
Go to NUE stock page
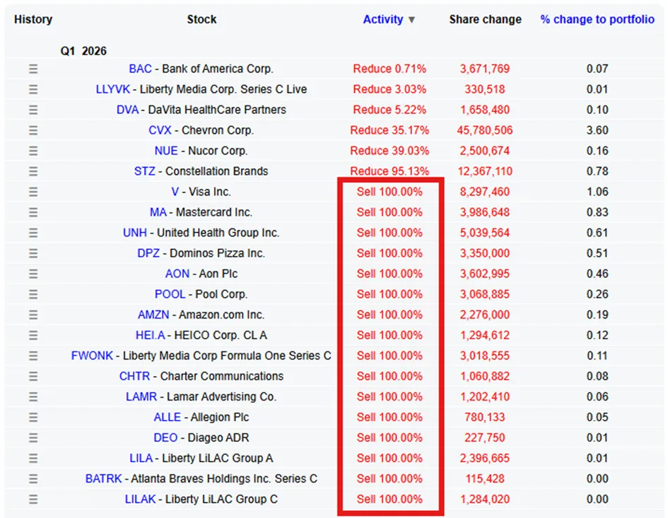coord(166,151)
